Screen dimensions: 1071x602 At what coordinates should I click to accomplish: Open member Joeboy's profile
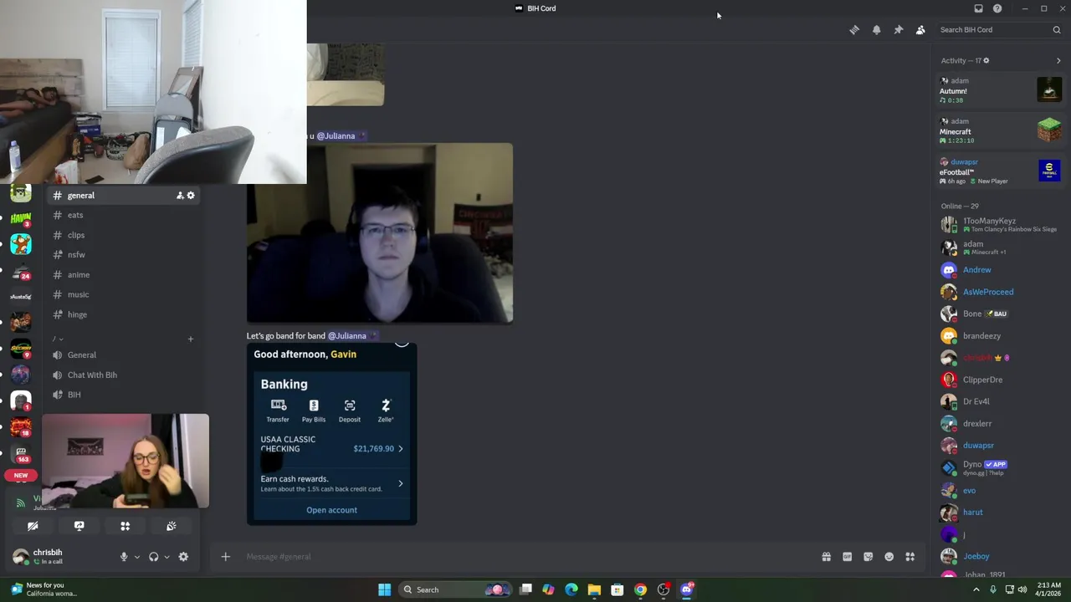pos(1000,556)
